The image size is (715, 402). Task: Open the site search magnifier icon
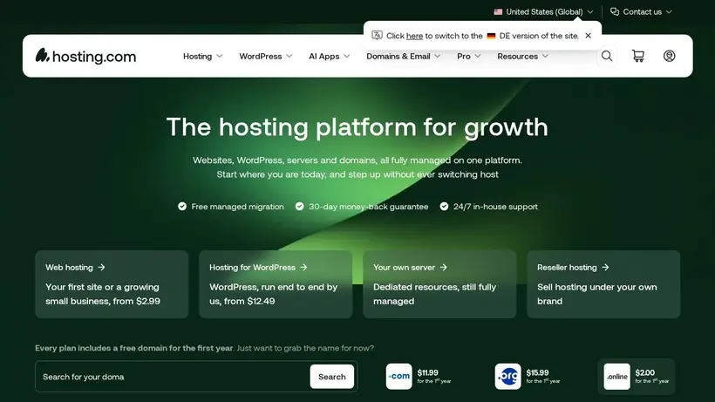click(x=607, y=56)
